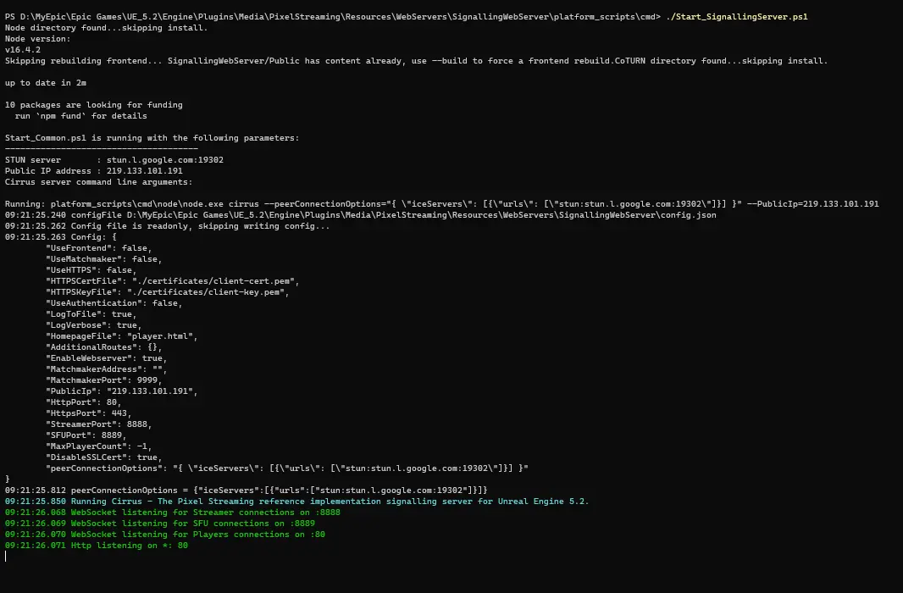The height and width of the screenshot is (593, 903).
Task: Click the 'Running: platform_scripts\cmd\node\node.exe' line
Action: pyautogui.click(x=441, y=204)
